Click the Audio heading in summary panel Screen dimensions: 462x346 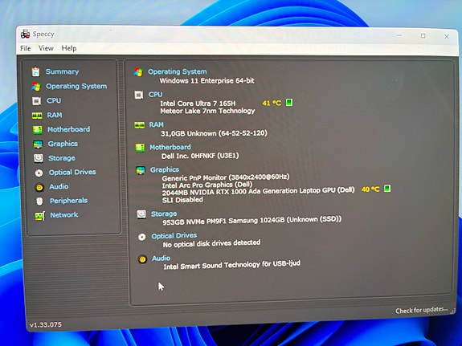pyautogui.click(x=161, y=258)
